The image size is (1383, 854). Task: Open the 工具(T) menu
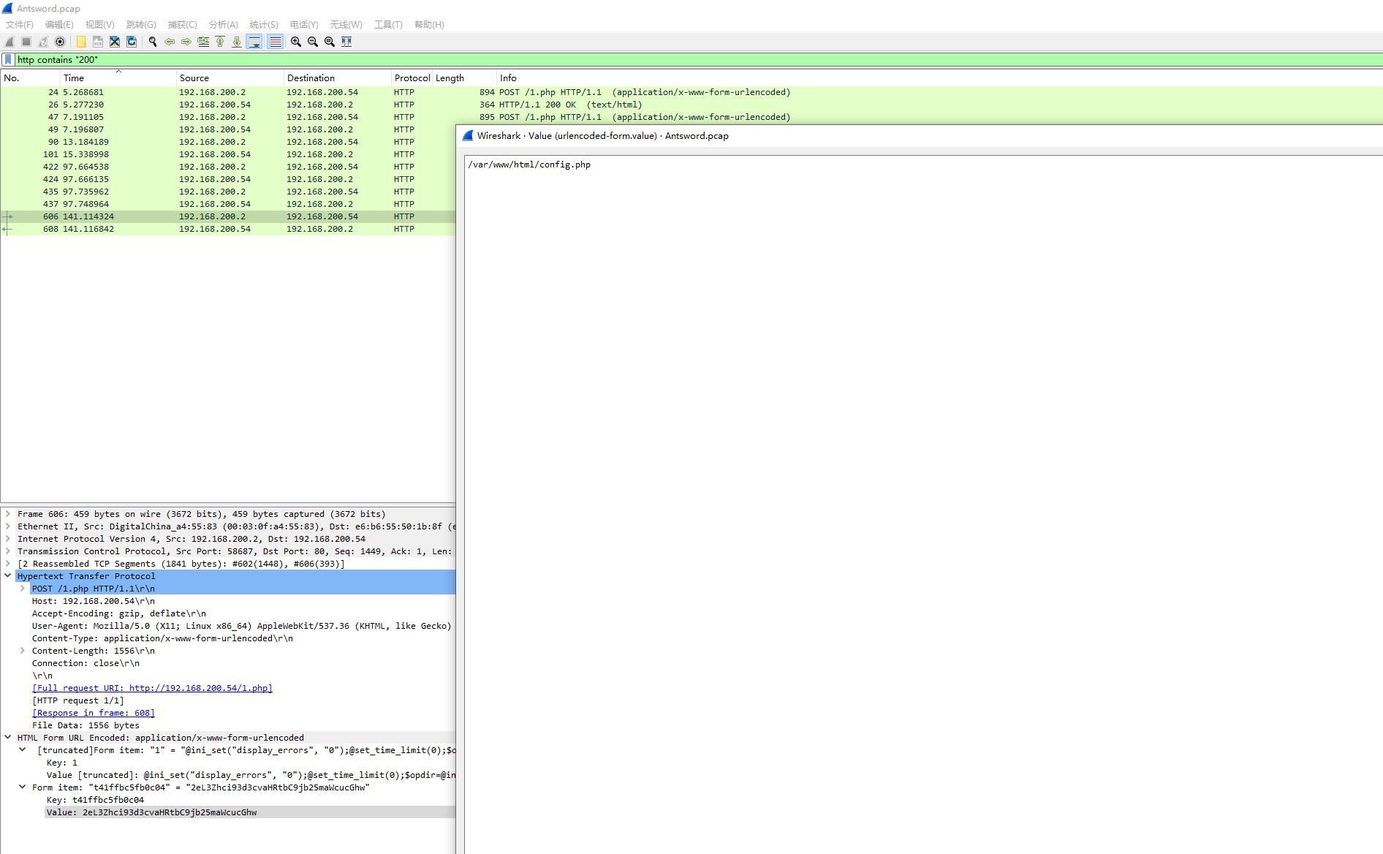click(388, 24)
